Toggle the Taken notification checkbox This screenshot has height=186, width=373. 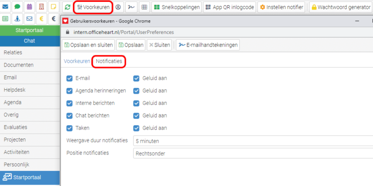point(69,128)
